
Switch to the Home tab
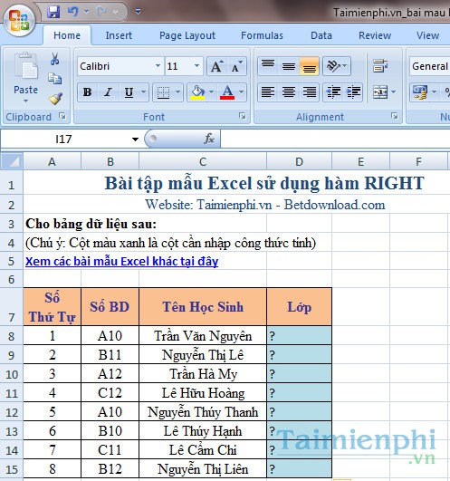[x=67, y=35]
